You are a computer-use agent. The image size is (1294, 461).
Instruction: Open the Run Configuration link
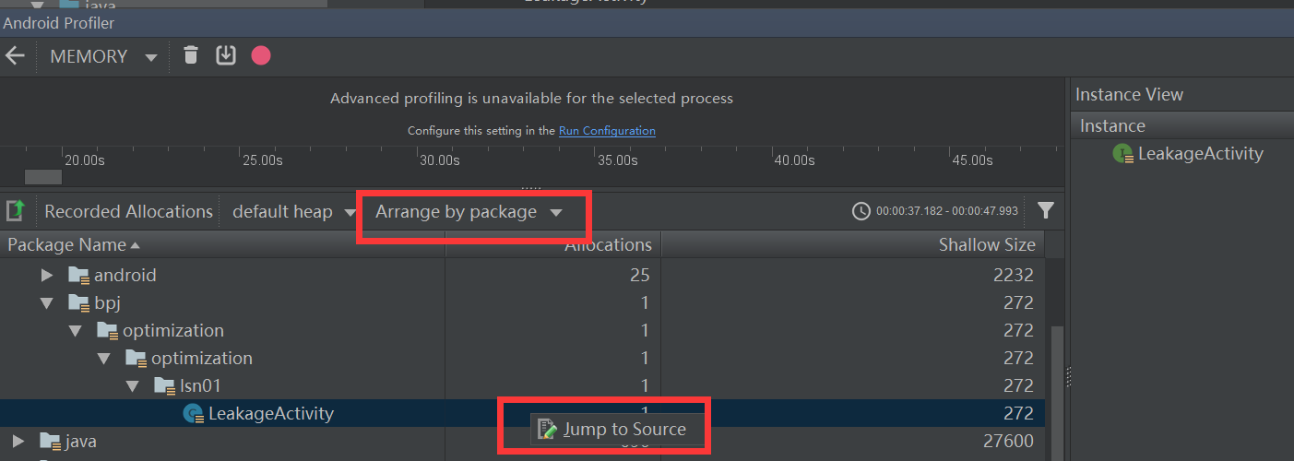tap(607, 131)
